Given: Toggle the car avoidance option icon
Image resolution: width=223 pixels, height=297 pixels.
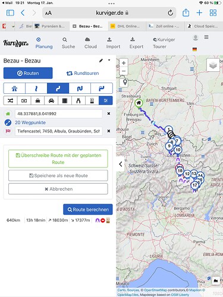Looking at the screenshot, I should [x=51, y=101].
